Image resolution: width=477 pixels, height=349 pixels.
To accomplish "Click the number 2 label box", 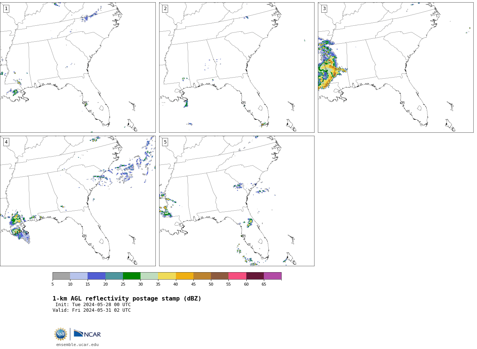I will click(x=165, y=9).
